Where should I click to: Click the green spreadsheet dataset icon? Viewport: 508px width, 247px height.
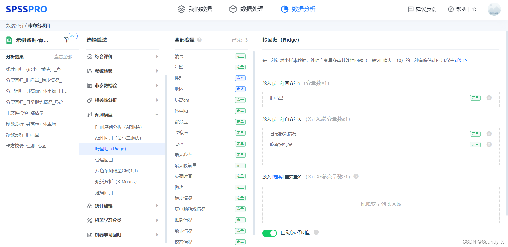click(x=9, y=40)
